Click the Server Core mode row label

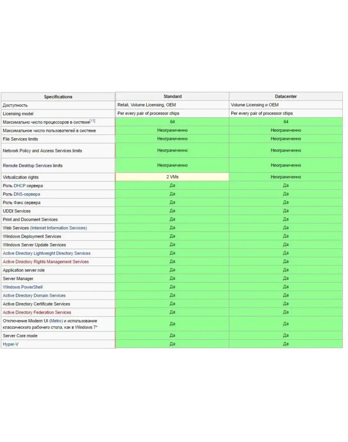[x=20, y=336]
